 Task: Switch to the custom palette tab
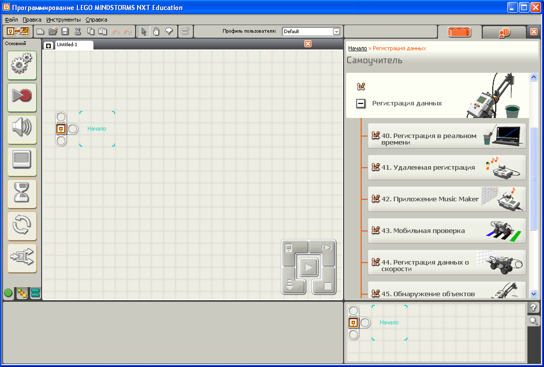[35, 293]
